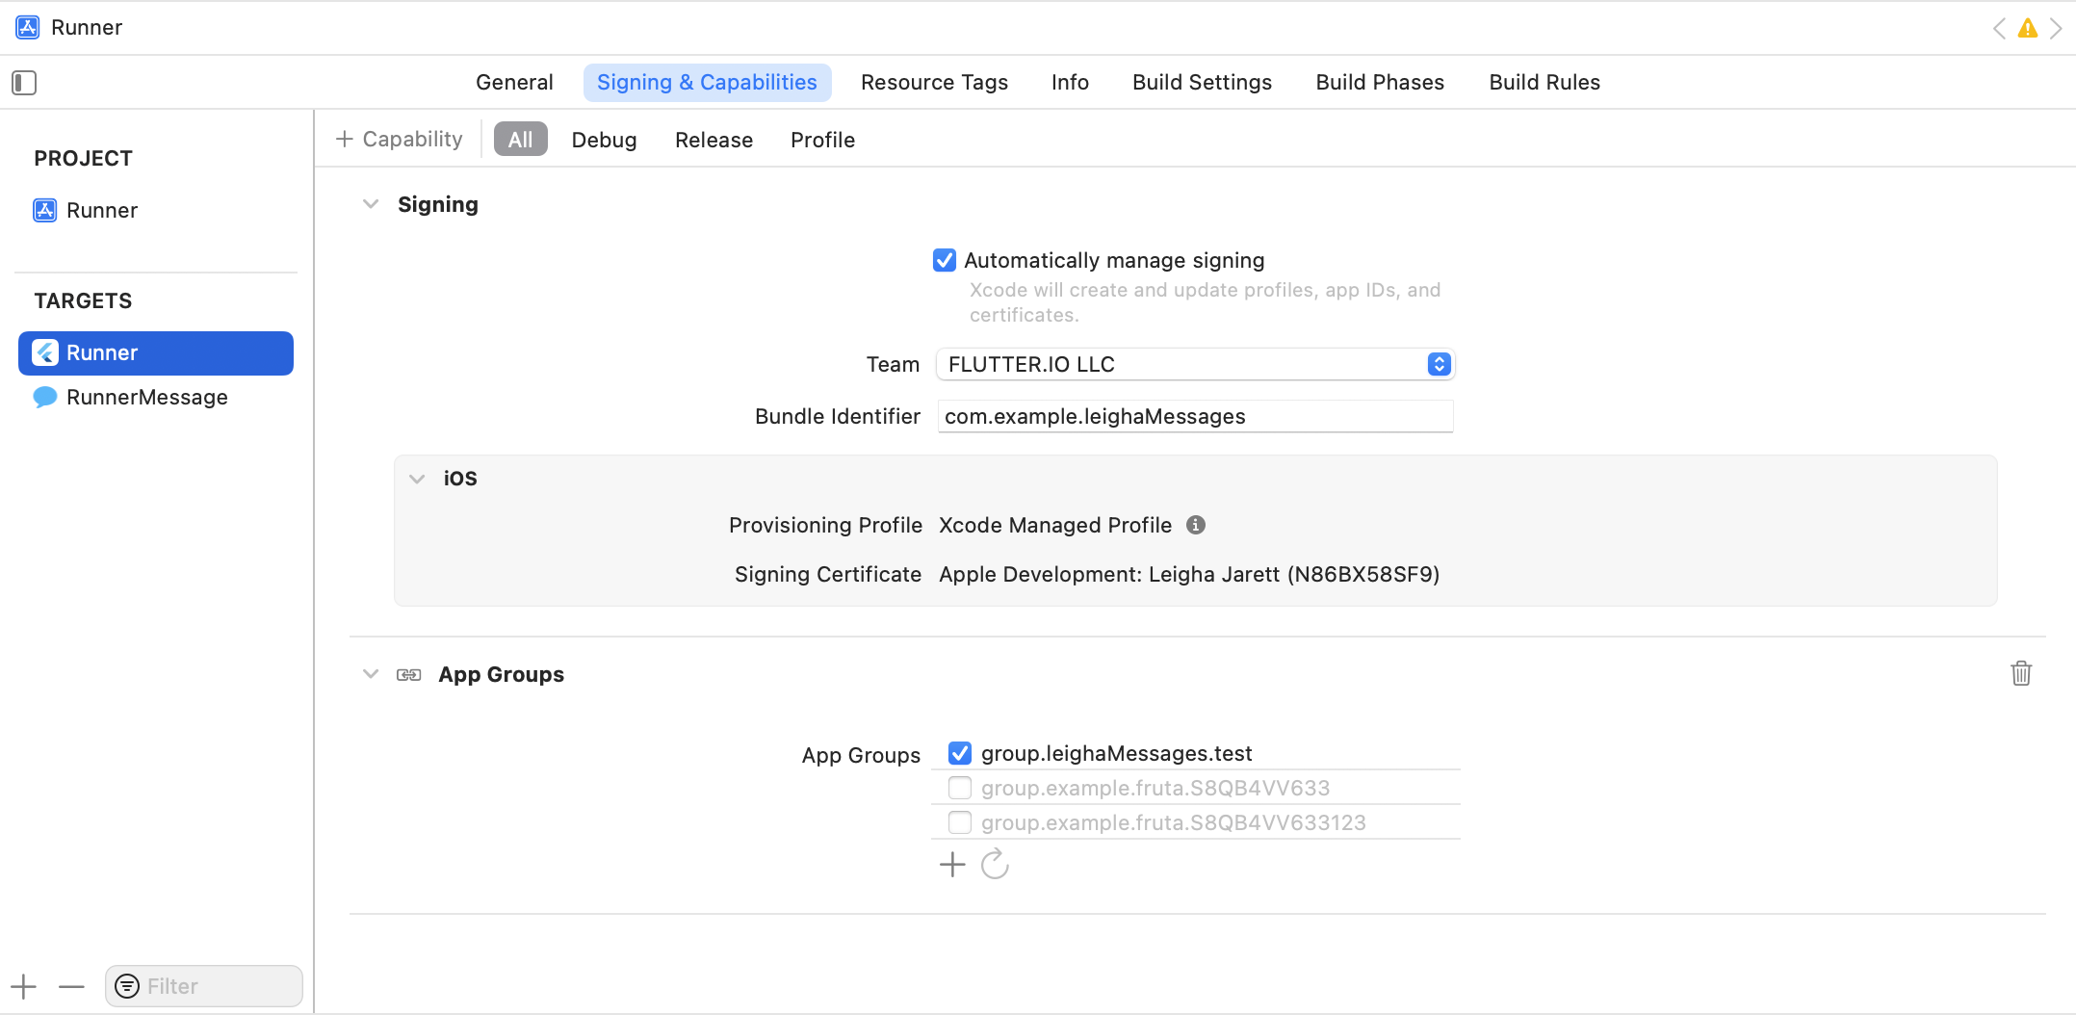Disable Automatically manage signing
The width and height of the screenshot is (2076, 1015).
944,260
